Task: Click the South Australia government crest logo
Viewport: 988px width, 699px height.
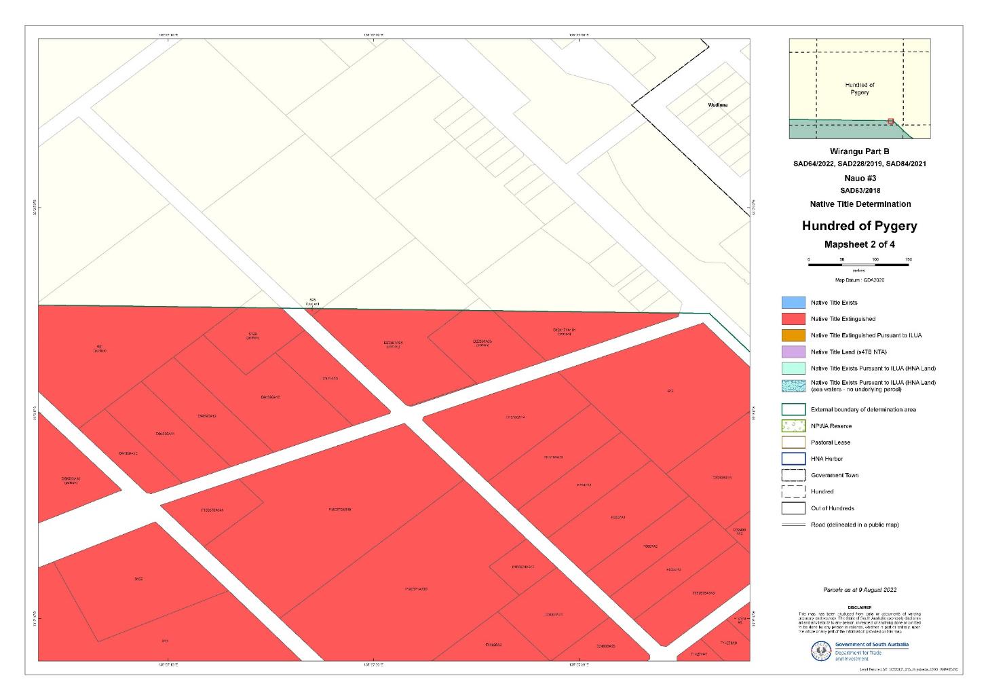Action: coord(821,651)
